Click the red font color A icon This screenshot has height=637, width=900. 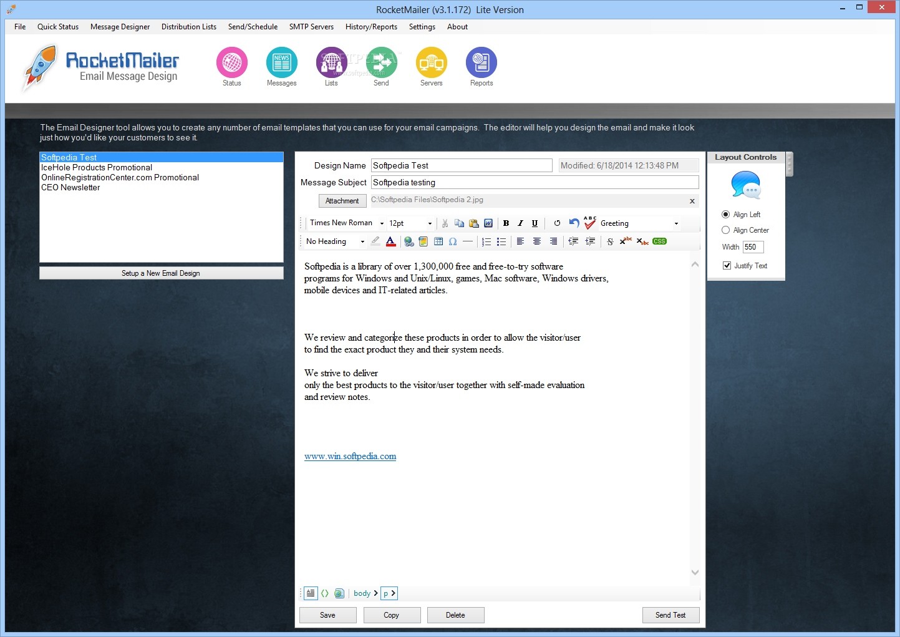coord(390,241)
